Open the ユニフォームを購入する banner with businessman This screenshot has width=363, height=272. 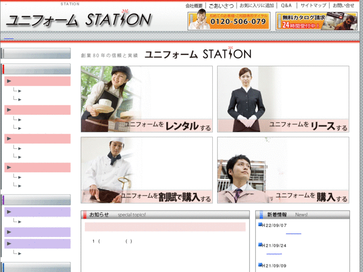283,170
